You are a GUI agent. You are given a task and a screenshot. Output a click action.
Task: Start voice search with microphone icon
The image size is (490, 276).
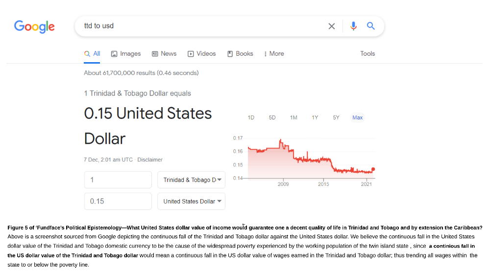(x=353, y=26)
